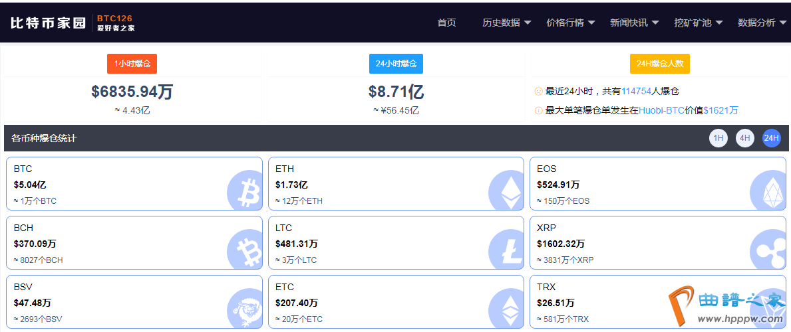Click the Bitcoin Cash icon in BCH card

tap(245, 250)
